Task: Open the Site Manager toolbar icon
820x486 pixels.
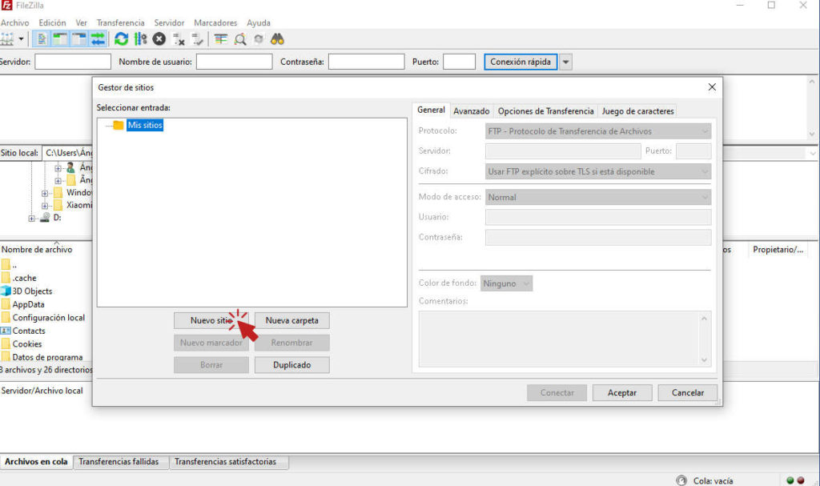Action: tap(7, 38)
